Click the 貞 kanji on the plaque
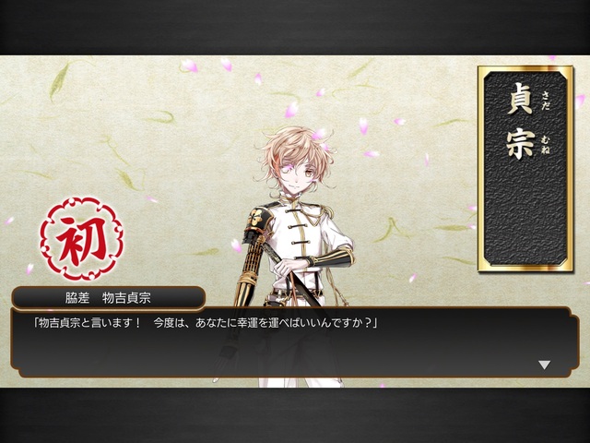This screenshot has height=443, width=590. [520, 99]
